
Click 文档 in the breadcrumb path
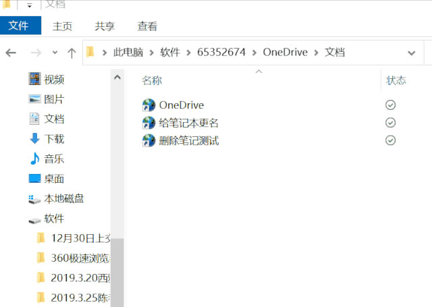(335, 53)
